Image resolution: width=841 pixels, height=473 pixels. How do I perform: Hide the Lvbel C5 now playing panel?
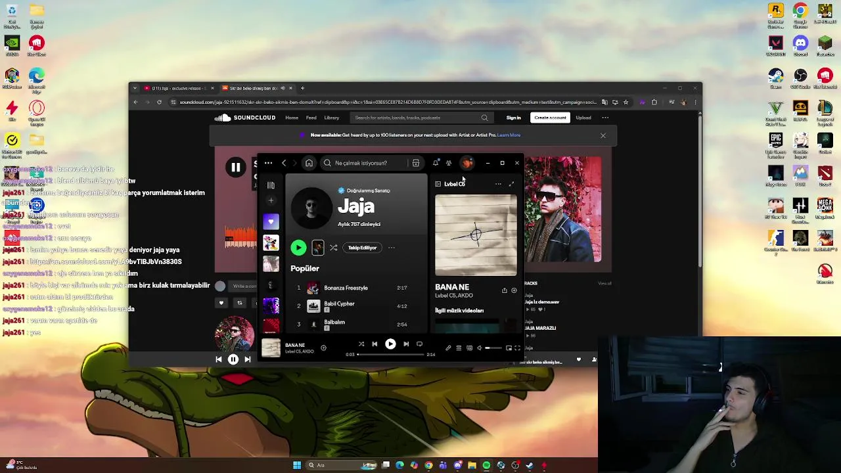click(438, 184)
